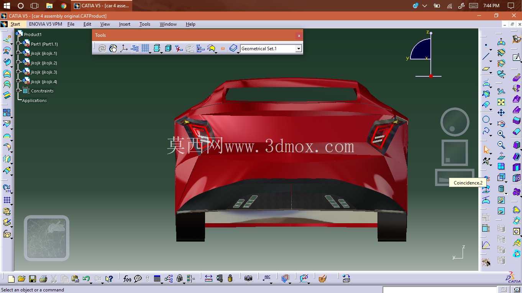Click the Rotate view icon
This screenshot has width=522, height=293.
point(501,123)
